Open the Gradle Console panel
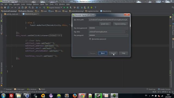Screen dimensions: 174x98 [164, 89]
